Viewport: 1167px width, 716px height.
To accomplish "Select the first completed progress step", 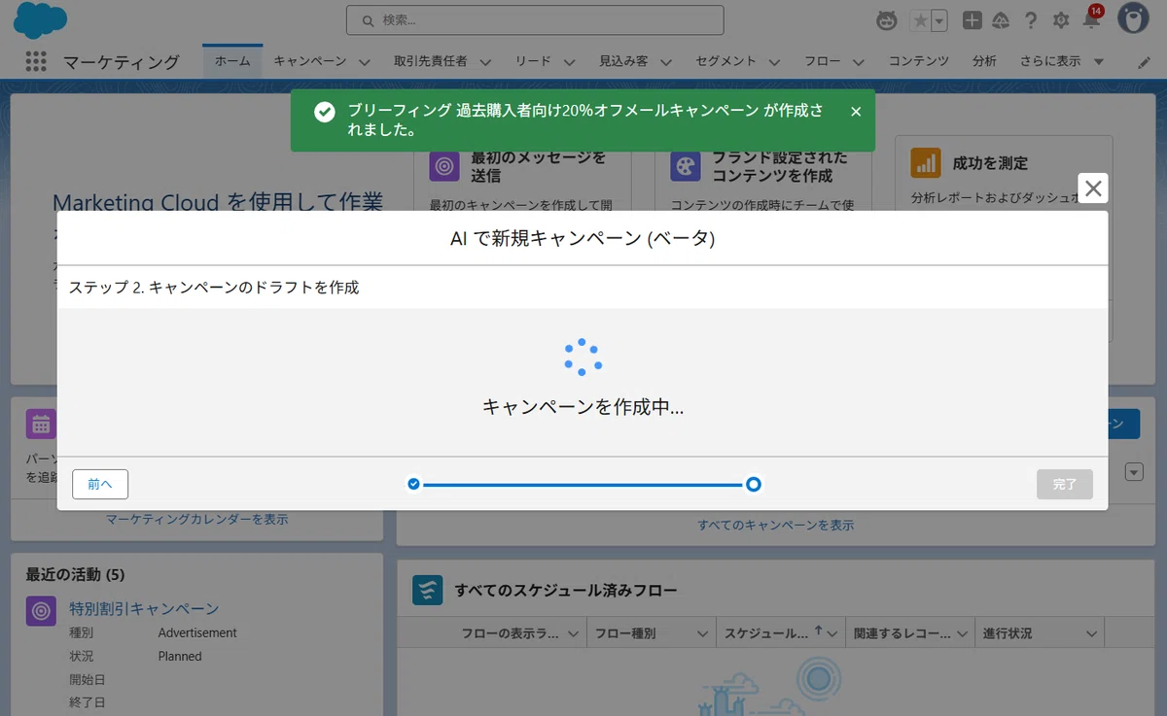I will (413, 484).
